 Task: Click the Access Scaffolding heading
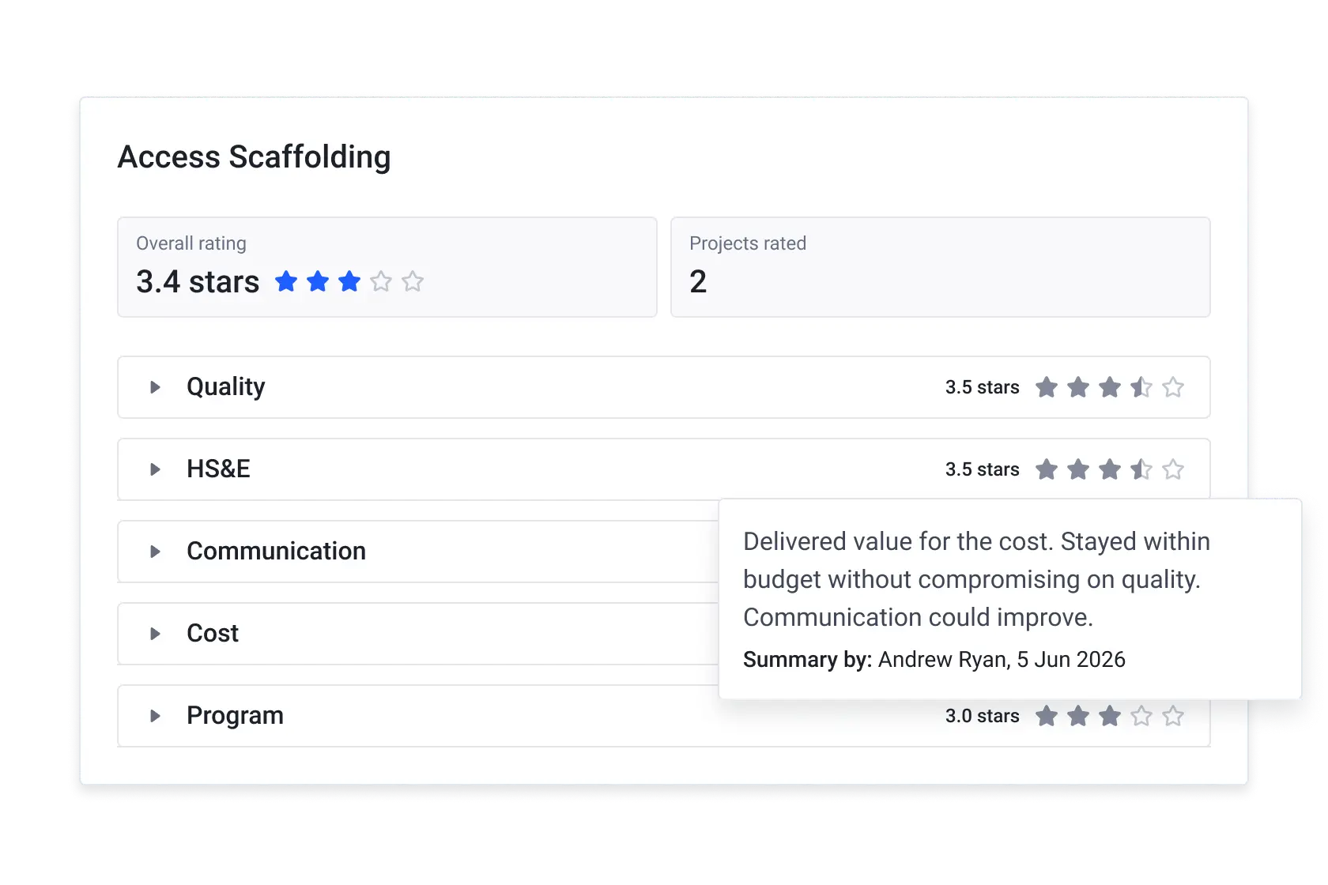tap(255, 157)
